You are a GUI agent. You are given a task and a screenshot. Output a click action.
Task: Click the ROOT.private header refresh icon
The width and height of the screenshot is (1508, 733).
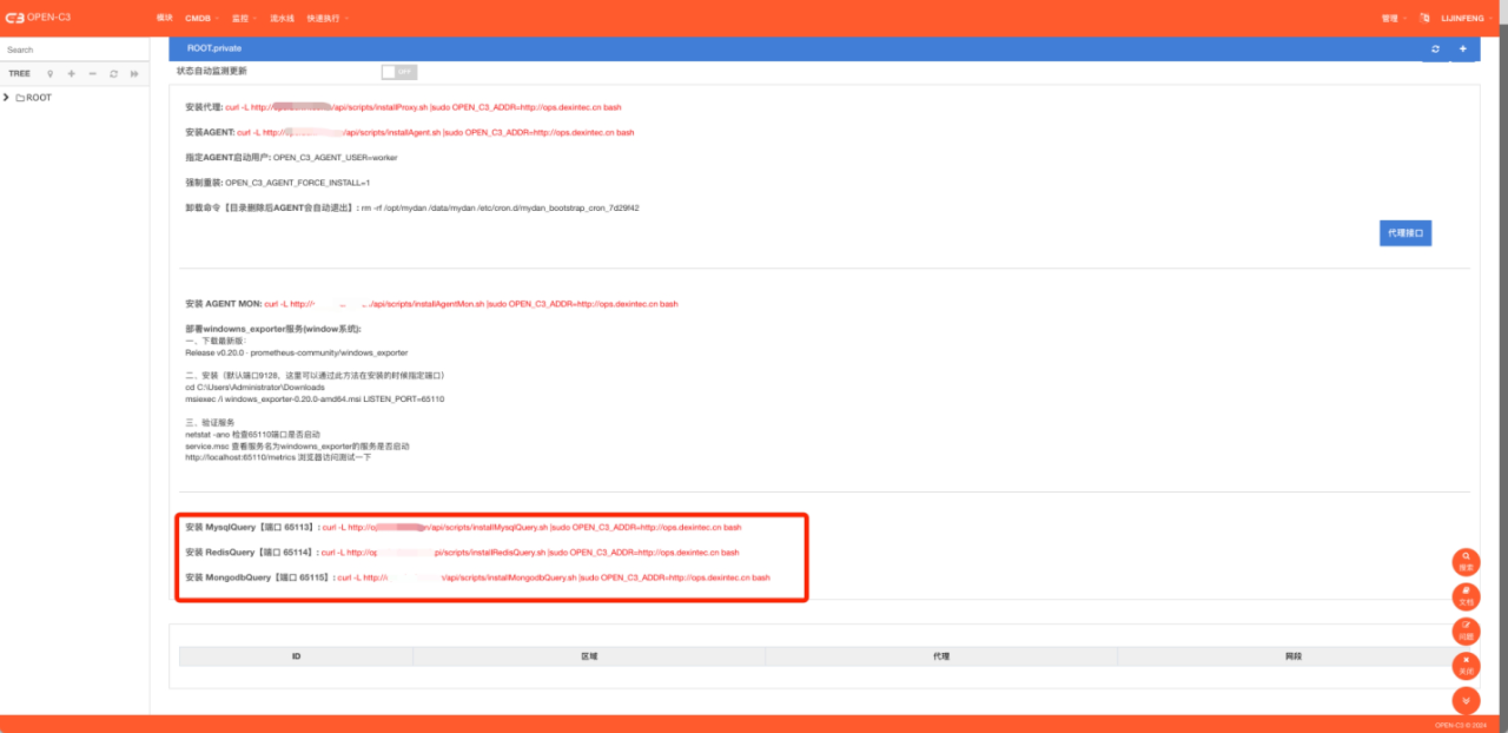point(1436,49)
